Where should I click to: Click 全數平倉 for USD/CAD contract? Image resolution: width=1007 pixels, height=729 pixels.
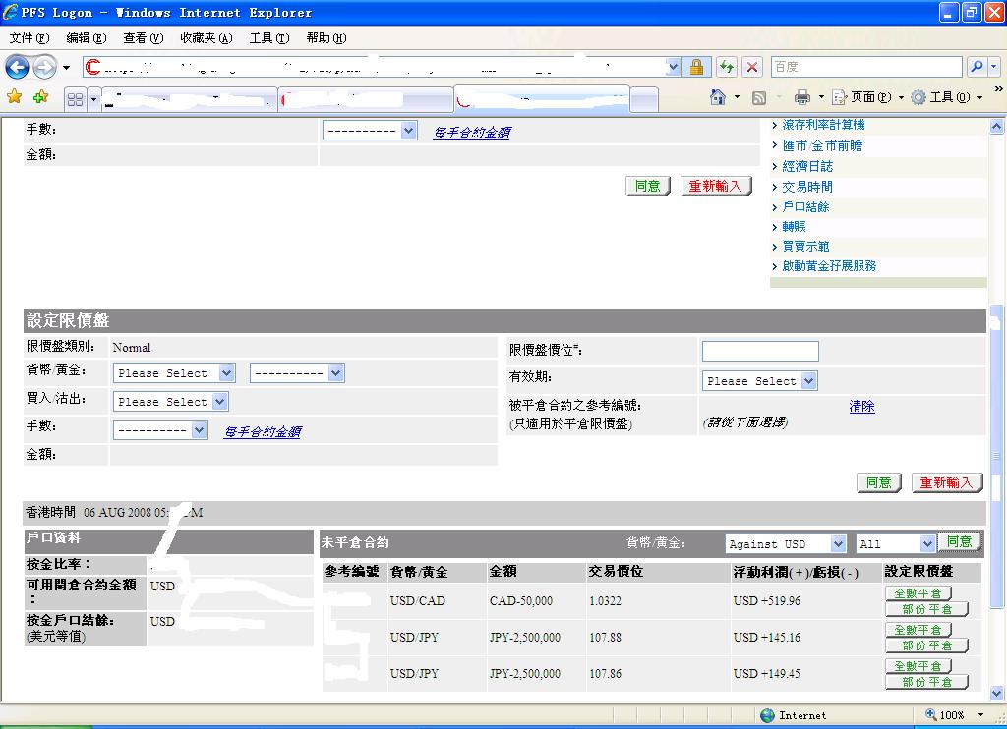point(918,593)
